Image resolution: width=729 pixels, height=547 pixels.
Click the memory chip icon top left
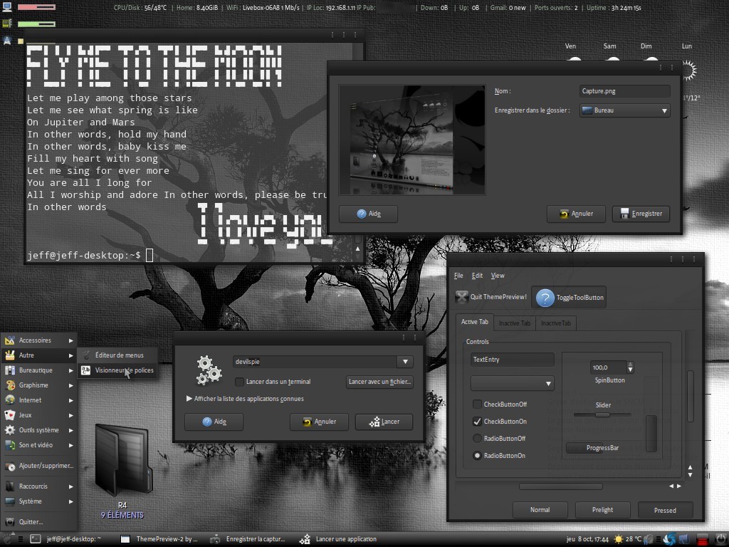coord(7,24)
